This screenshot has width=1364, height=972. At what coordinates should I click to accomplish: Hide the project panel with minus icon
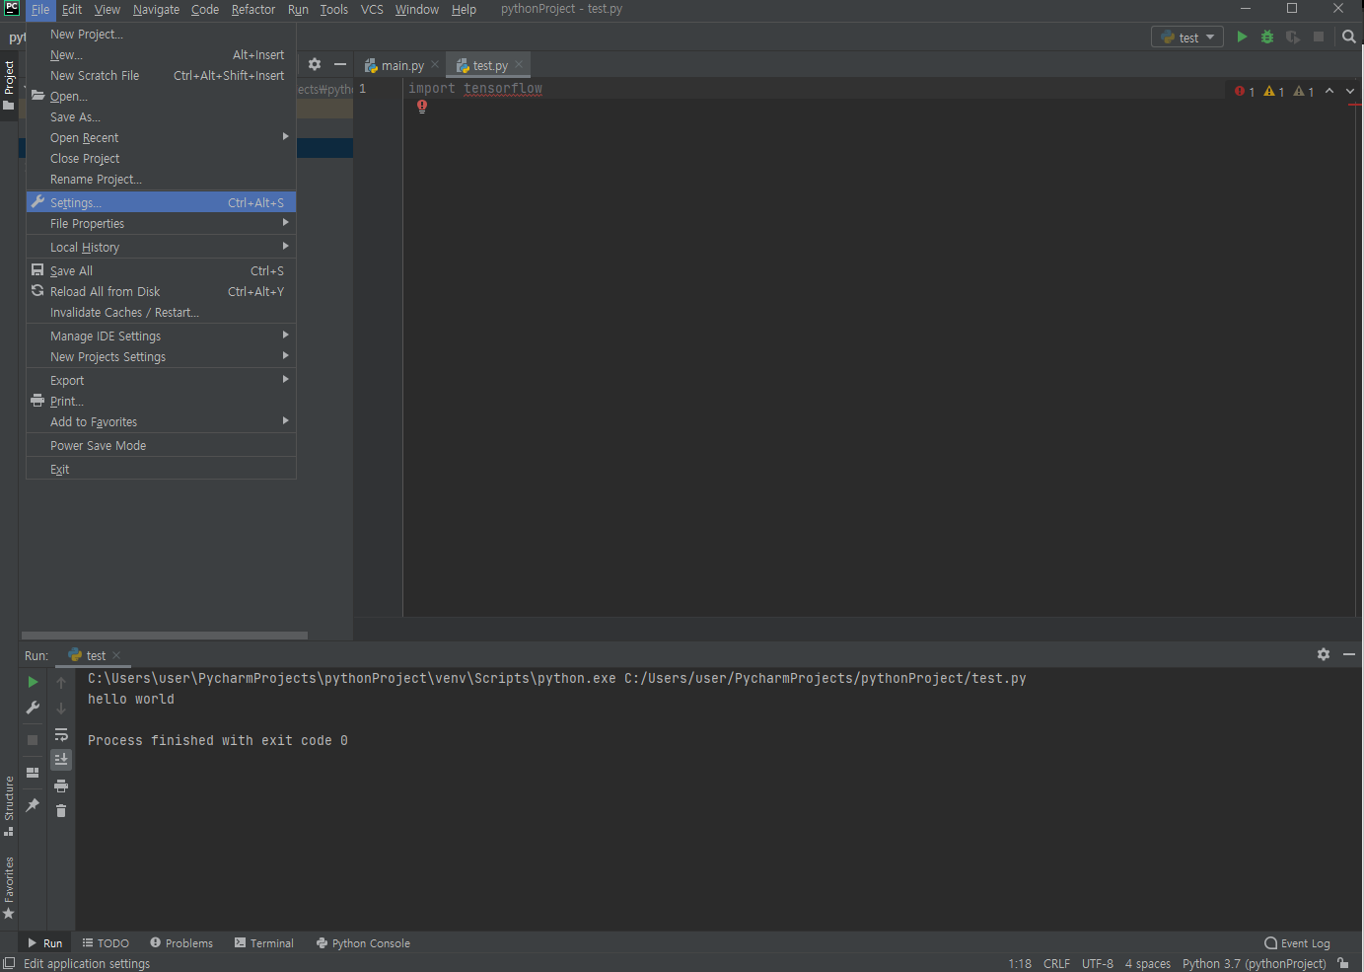point(340,64)
